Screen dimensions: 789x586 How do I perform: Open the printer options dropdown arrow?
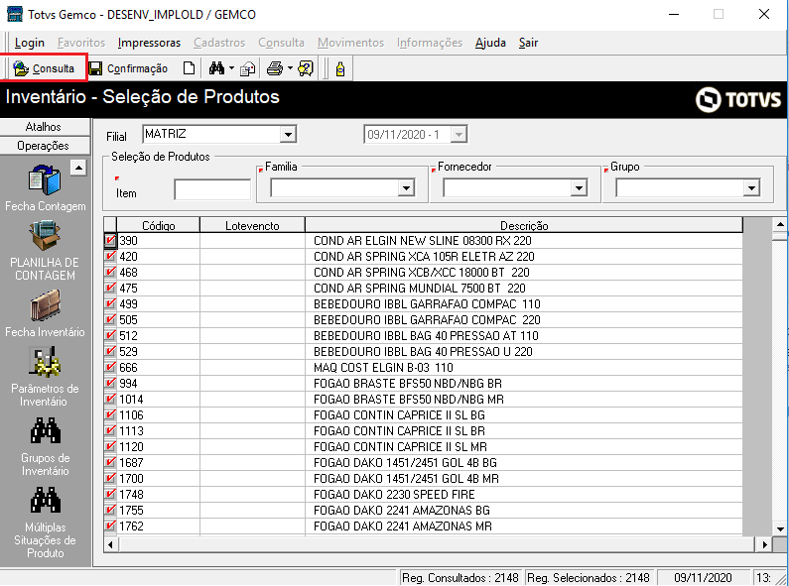(290, 67)
